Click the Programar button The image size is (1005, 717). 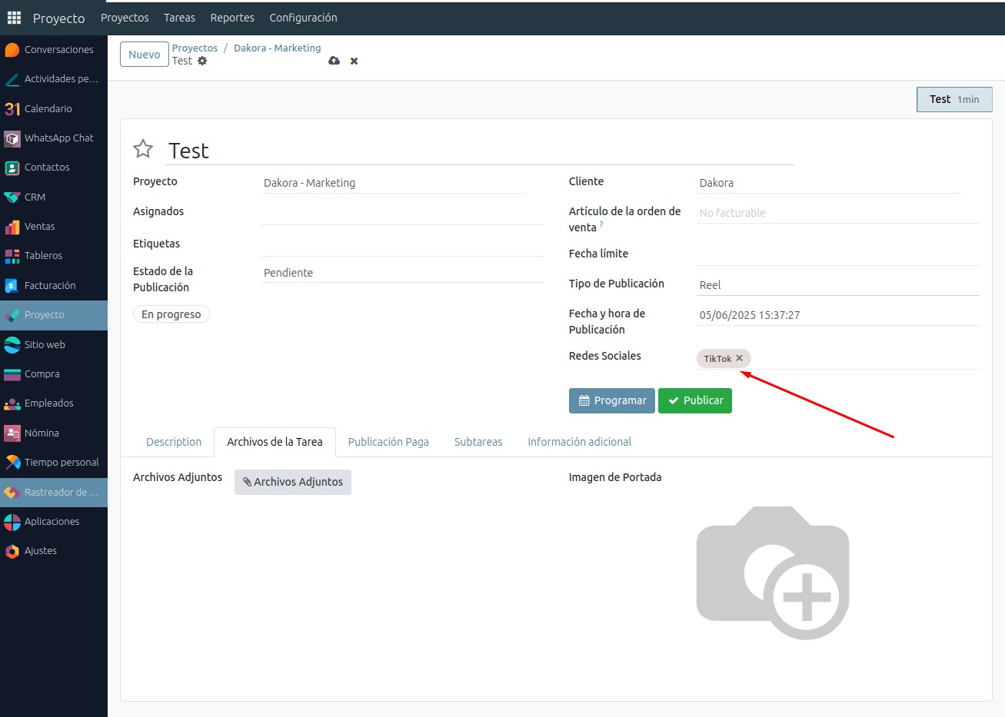pos(612,400)
